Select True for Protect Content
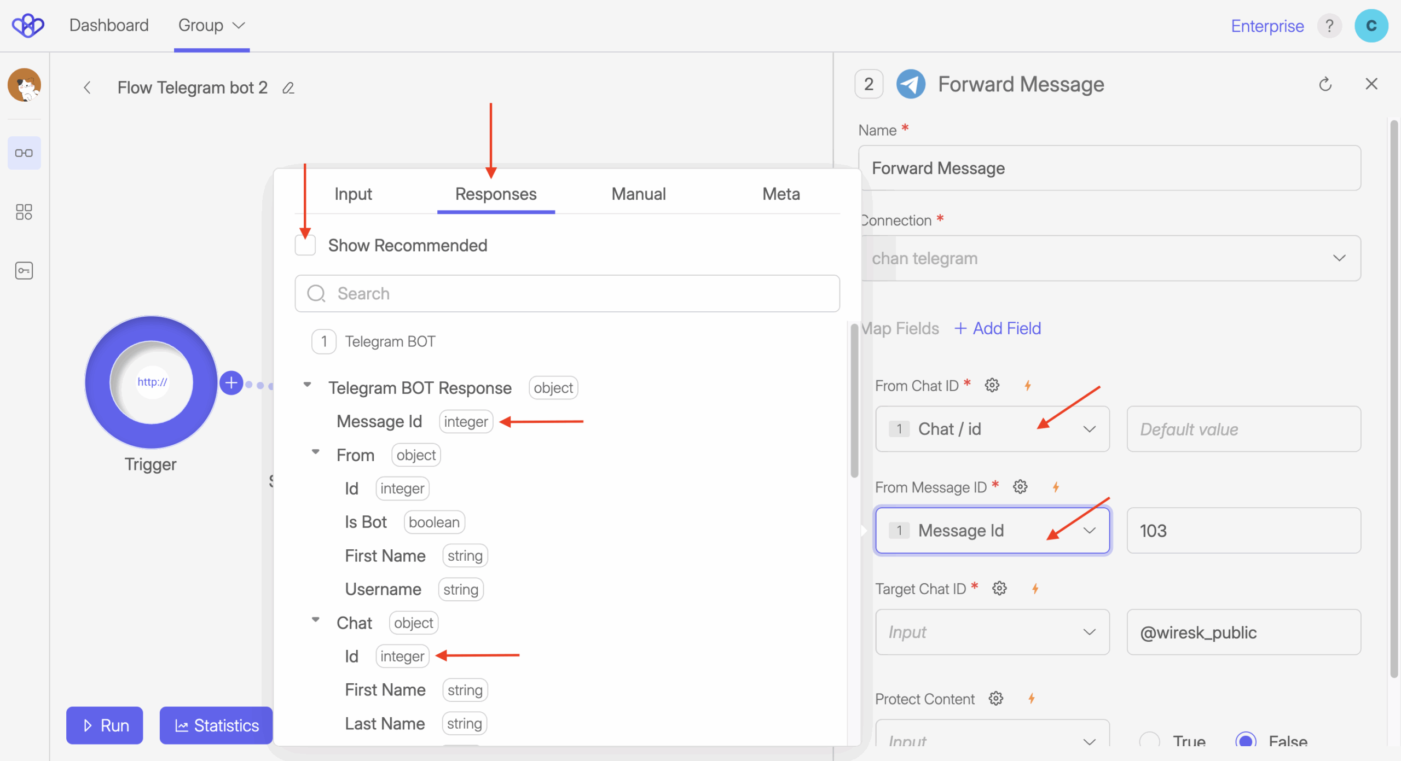1401x761 pixels. (1150, 741)
